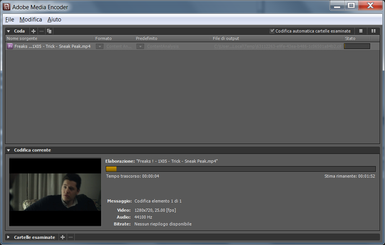Click the Adobe Media Encoder title bar icon
Image resolution: width=385 pixels, height=245 pixels.
pyautogui.click(x=7, y=7)
